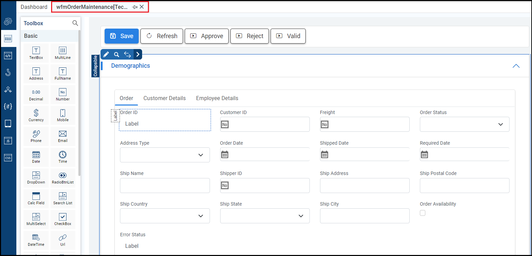Collapse the Demographics section chevron
This screenshot has width=532, height=256.
516,66
